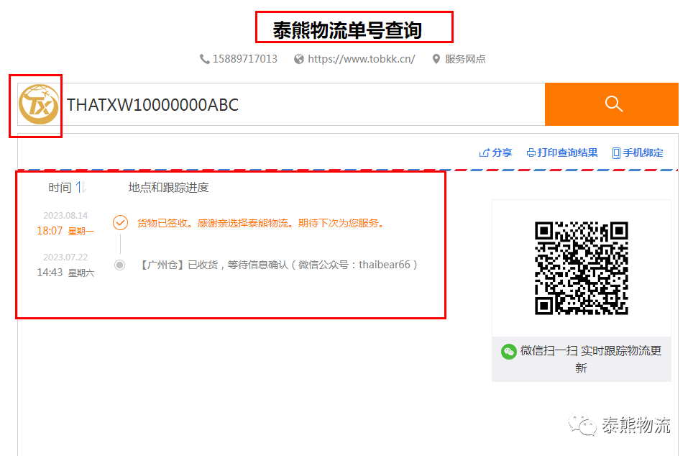Click 打印查询结果 to print results

pos(567,153)
